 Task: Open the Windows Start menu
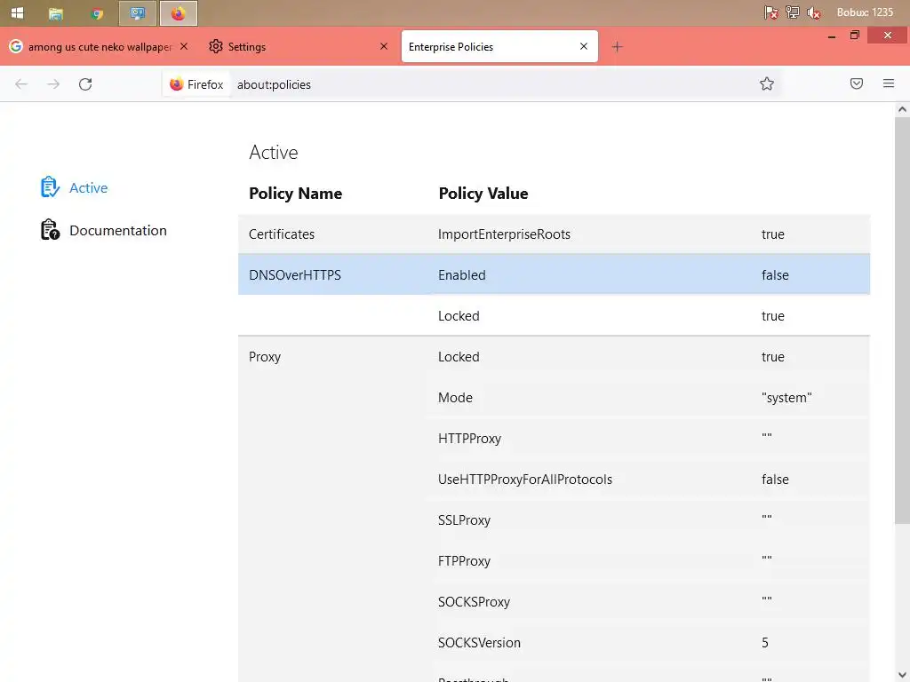click(17, 13)
